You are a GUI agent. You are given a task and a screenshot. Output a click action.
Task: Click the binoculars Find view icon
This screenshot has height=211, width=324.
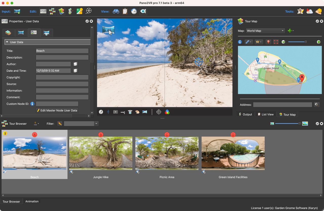tap(116, 11)
